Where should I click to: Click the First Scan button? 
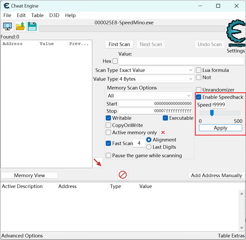(119, 44)
